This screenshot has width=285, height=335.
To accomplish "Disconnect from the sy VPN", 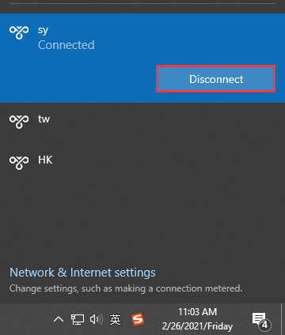I will [216, 79].
